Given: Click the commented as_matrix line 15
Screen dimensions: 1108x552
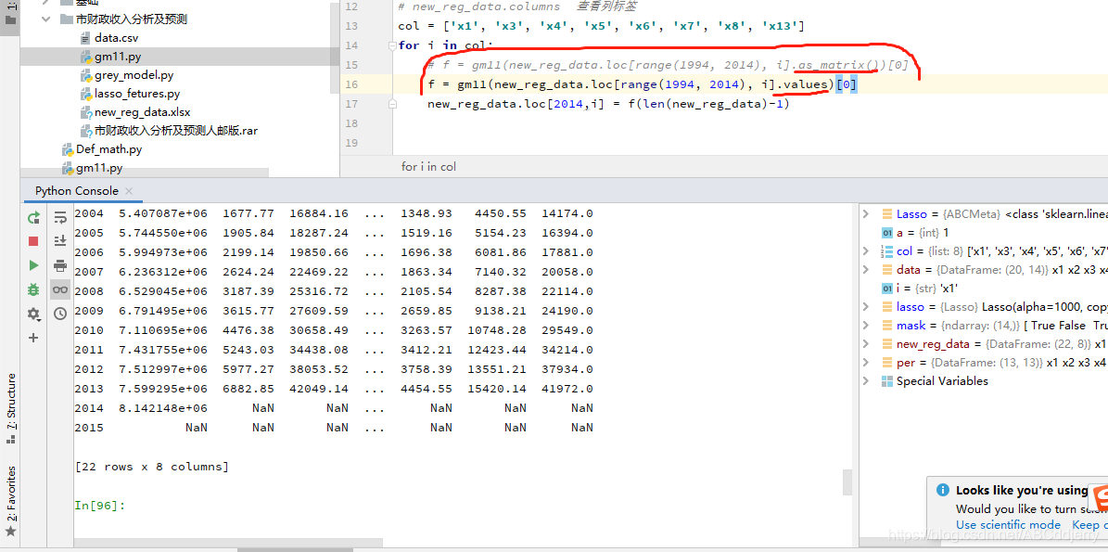Looking at the screenshot, I should pos(668,66).
